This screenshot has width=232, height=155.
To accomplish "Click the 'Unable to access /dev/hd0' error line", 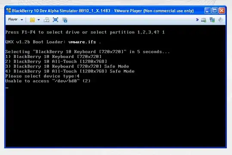I will click(48, 81).
